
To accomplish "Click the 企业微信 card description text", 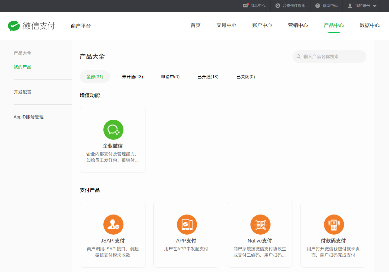I will (x=113, y=157).
